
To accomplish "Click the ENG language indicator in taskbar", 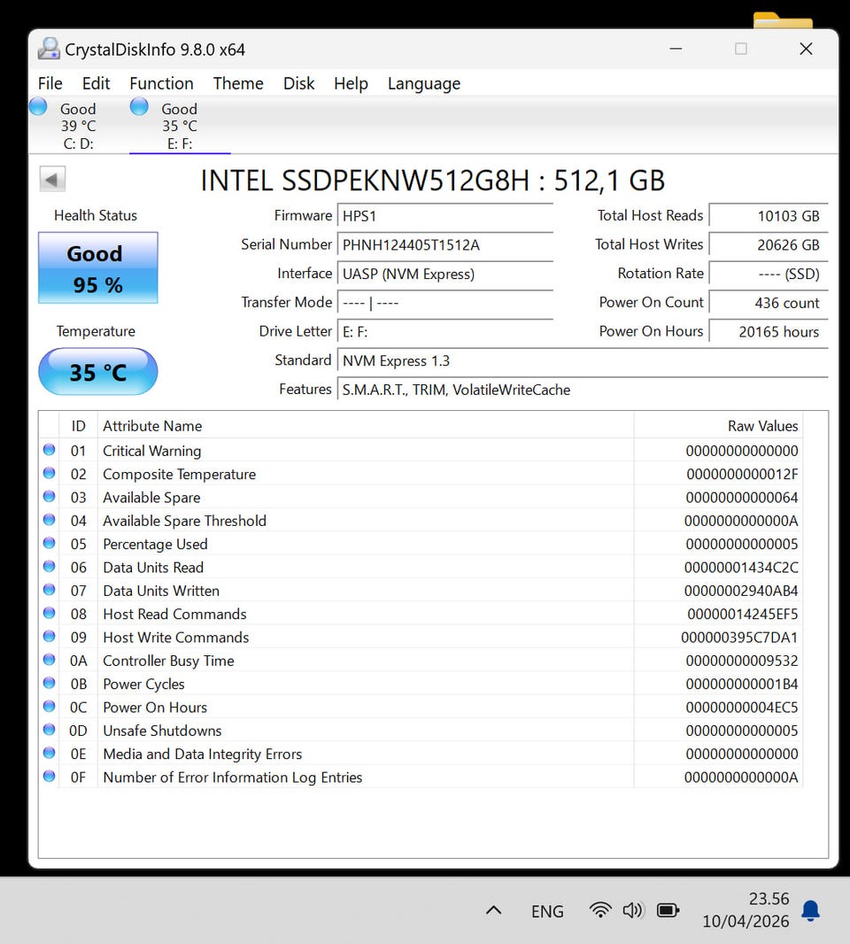I will pyautogui.click(x=547, y=911).
